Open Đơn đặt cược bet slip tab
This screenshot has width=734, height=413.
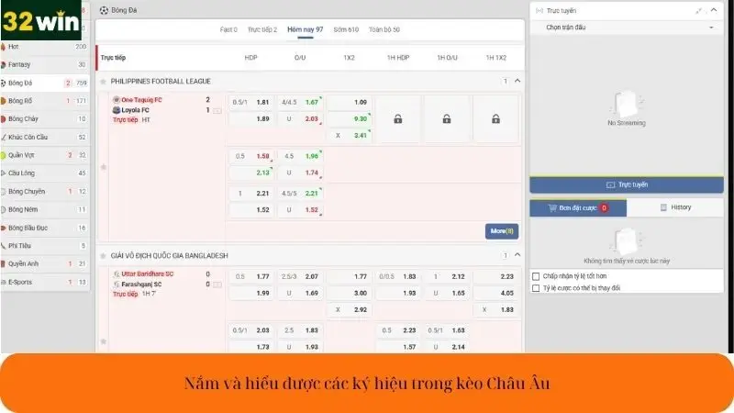point(578,208)
